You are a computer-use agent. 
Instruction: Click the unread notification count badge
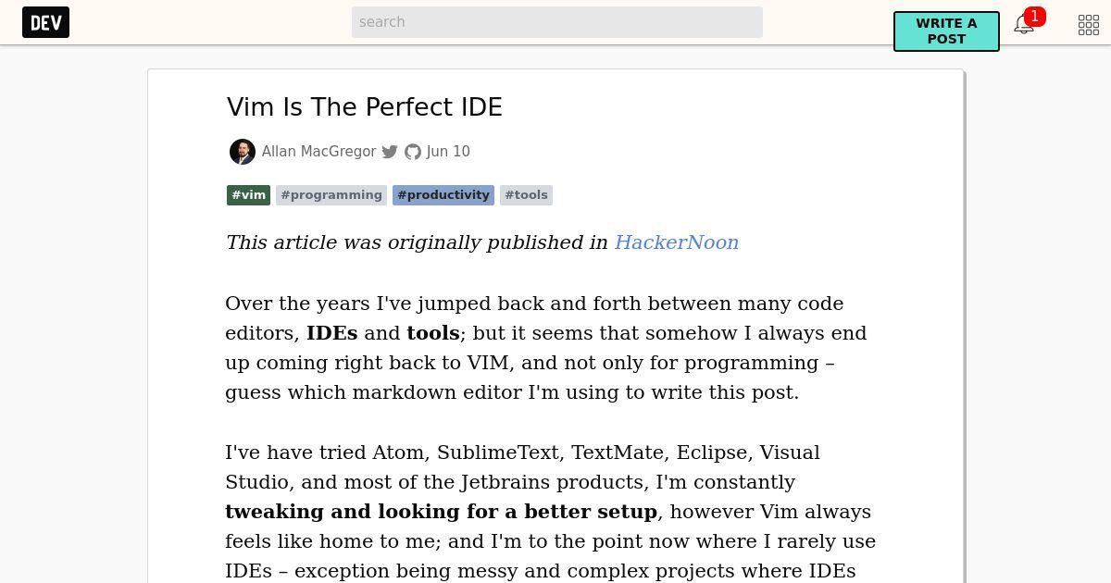tap(1035, 17)
